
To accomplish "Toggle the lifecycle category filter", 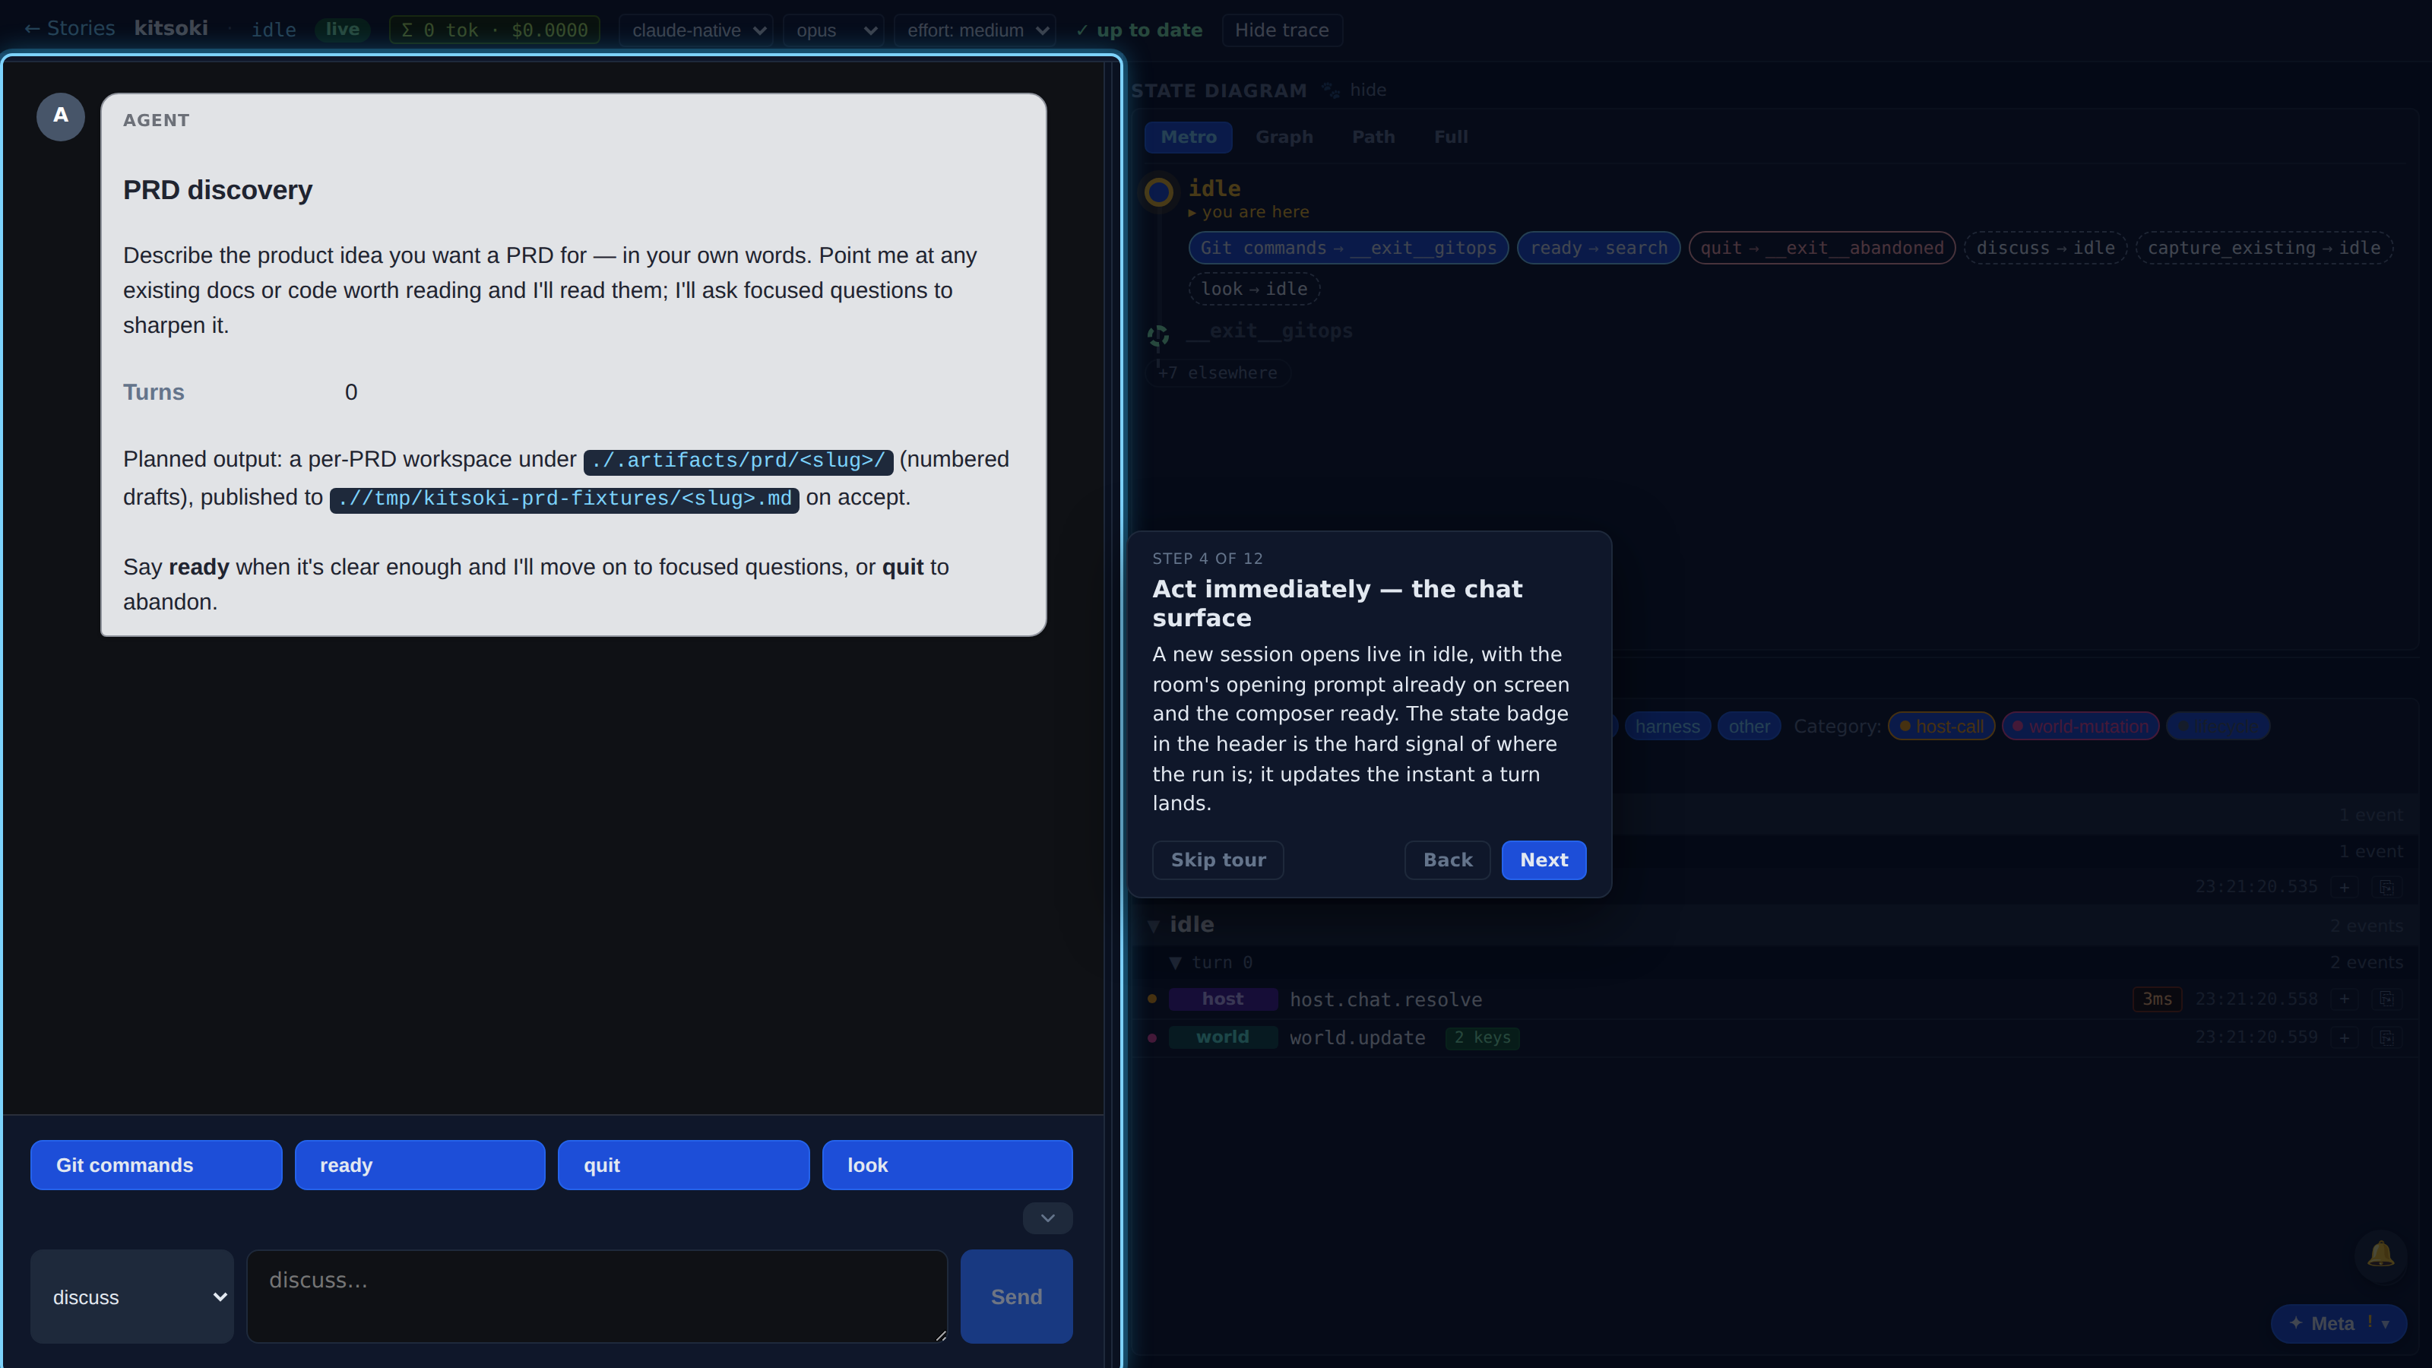I will [2217, 726].
